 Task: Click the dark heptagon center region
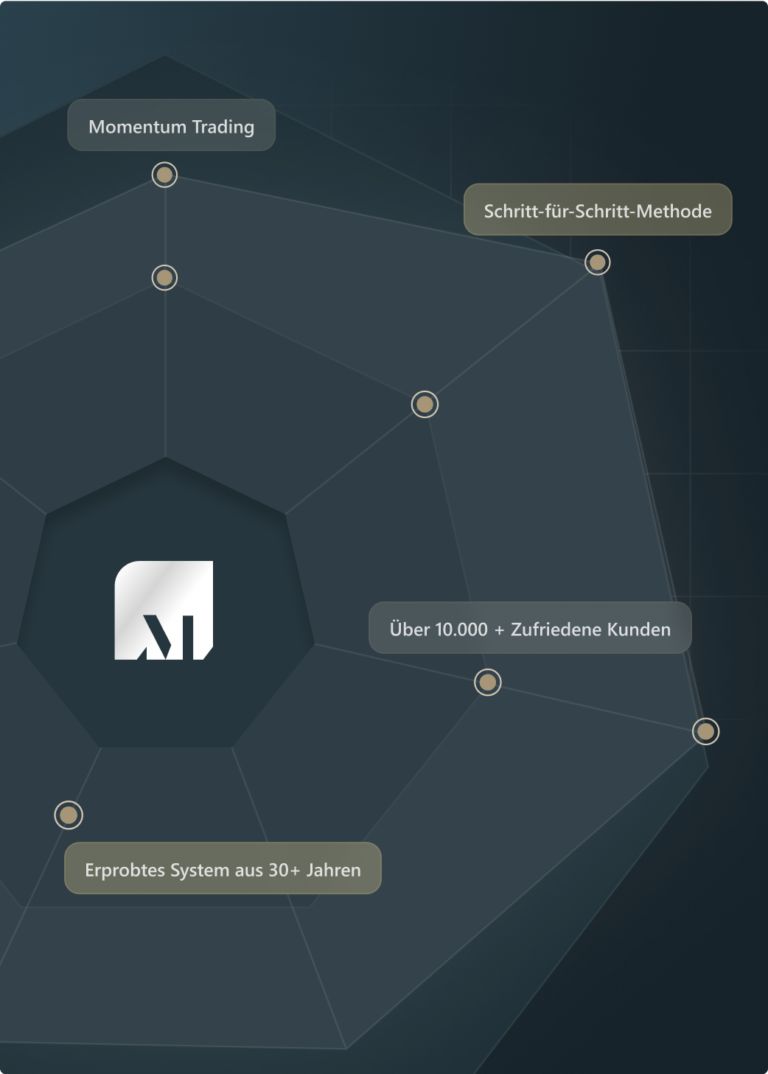pyautogui.click(x=163, y=612)
